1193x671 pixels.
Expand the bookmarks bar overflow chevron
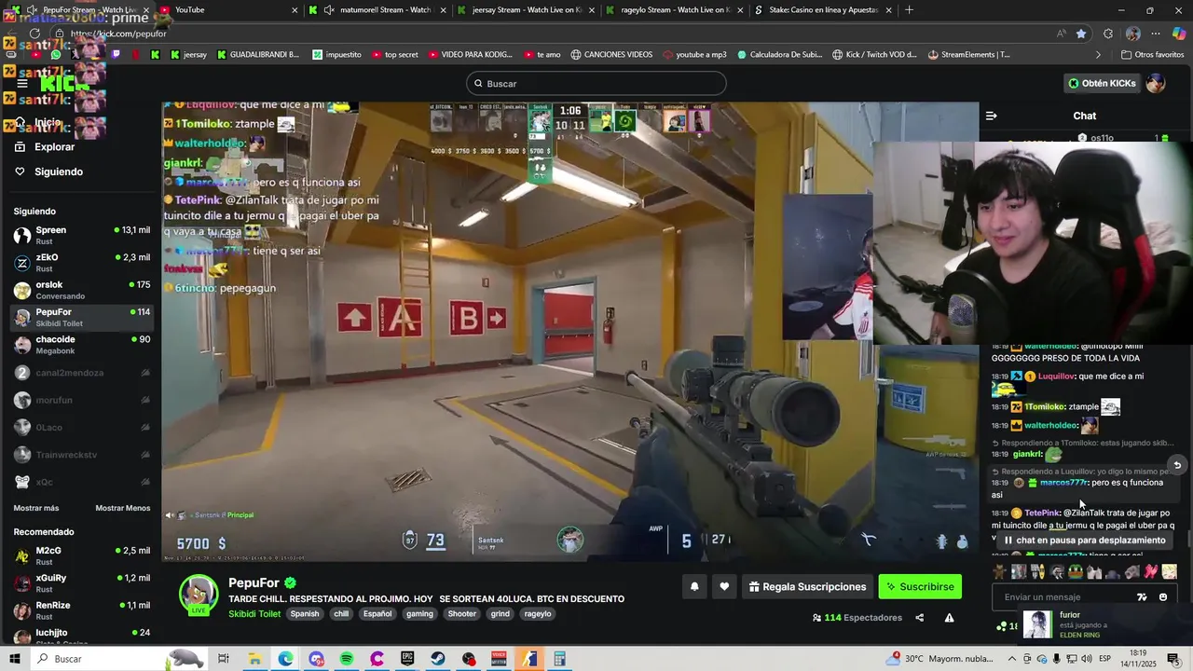tap(1098, 55)
